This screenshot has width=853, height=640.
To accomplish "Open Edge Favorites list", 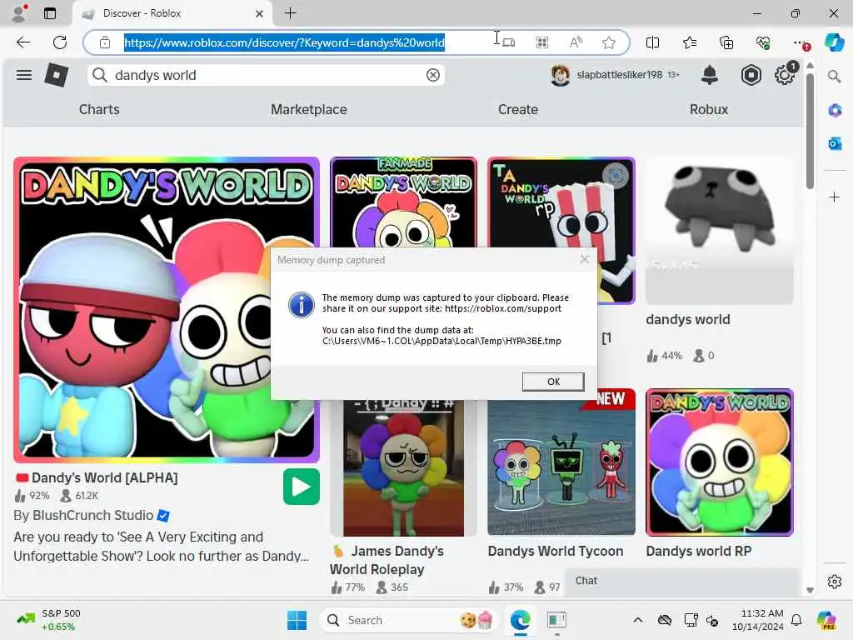I will point(689,42).
